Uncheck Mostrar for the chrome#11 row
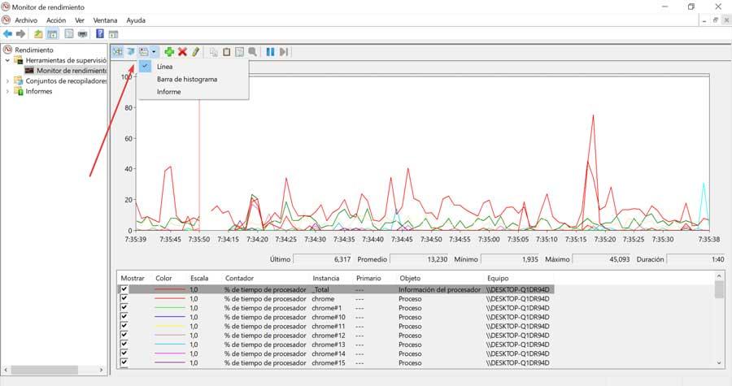The image size is (732, 386). (x=124, y=325)
